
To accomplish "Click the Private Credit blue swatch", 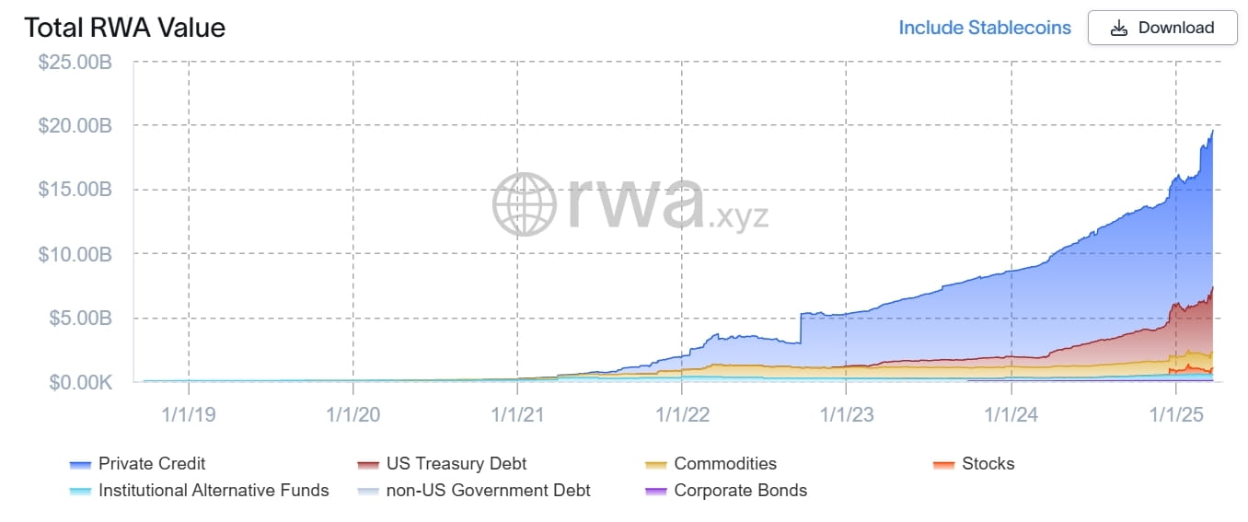I will pos(80,465).
